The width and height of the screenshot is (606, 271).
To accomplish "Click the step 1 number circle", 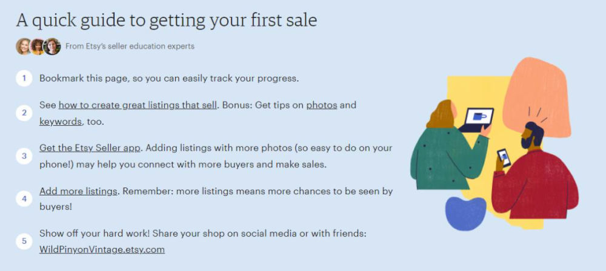I will (24, 78).
